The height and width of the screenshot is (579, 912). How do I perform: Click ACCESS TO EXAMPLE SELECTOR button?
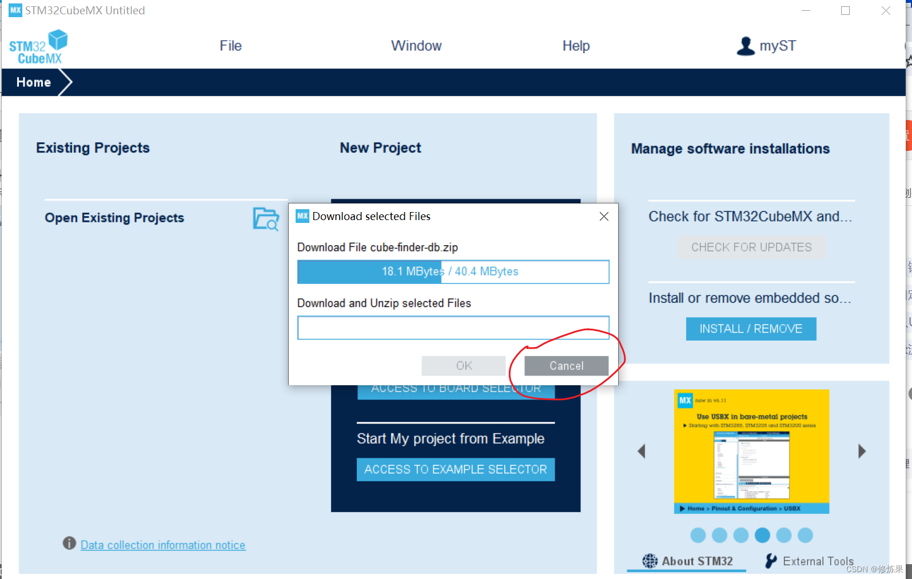point(456,469)
